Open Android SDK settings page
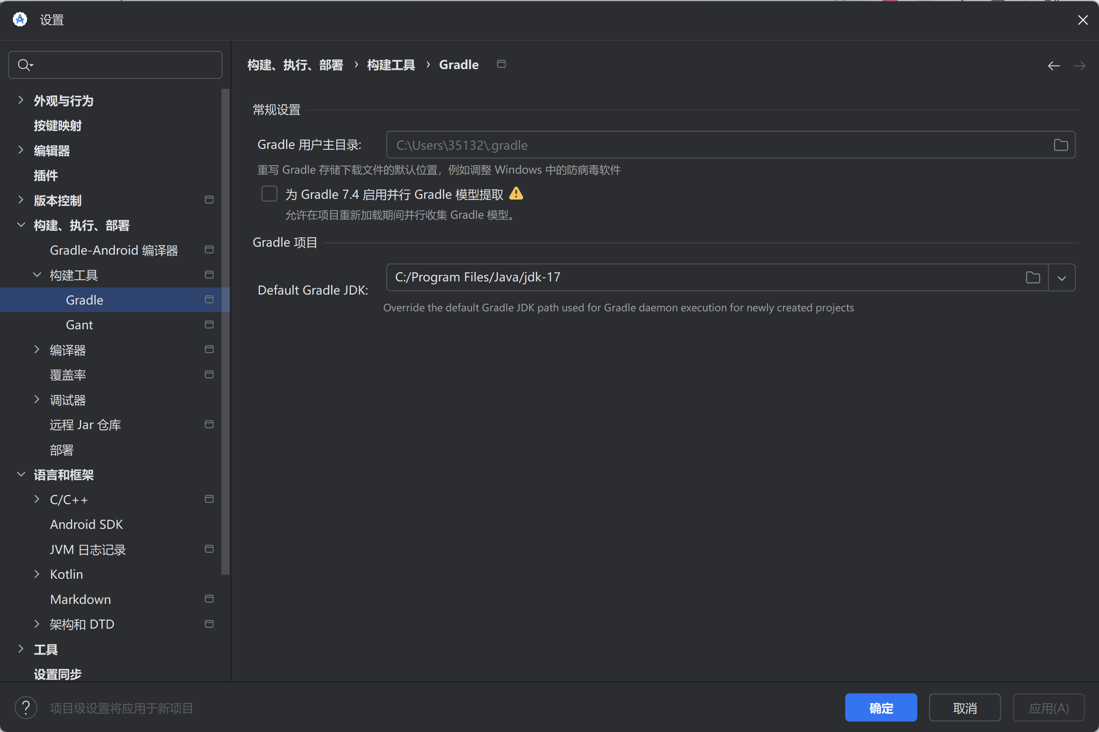The height and width of the screenshot is (732, 1099). tap(86, 524)
